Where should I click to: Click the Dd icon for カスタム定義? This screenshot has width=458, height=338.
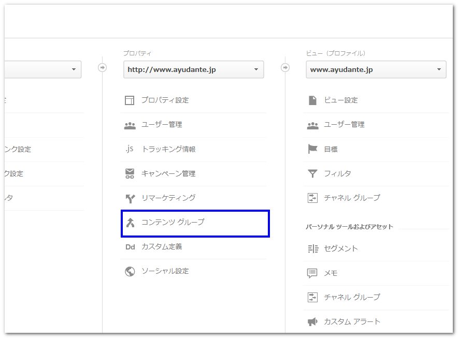(x=130, y=247)
